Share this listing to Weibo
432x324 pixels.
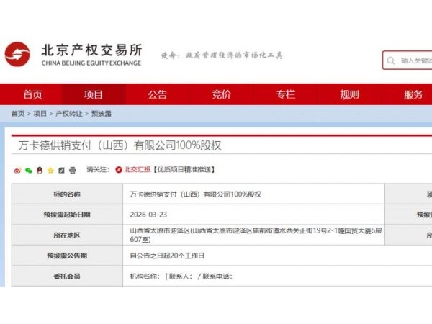[x=17, y=171]
